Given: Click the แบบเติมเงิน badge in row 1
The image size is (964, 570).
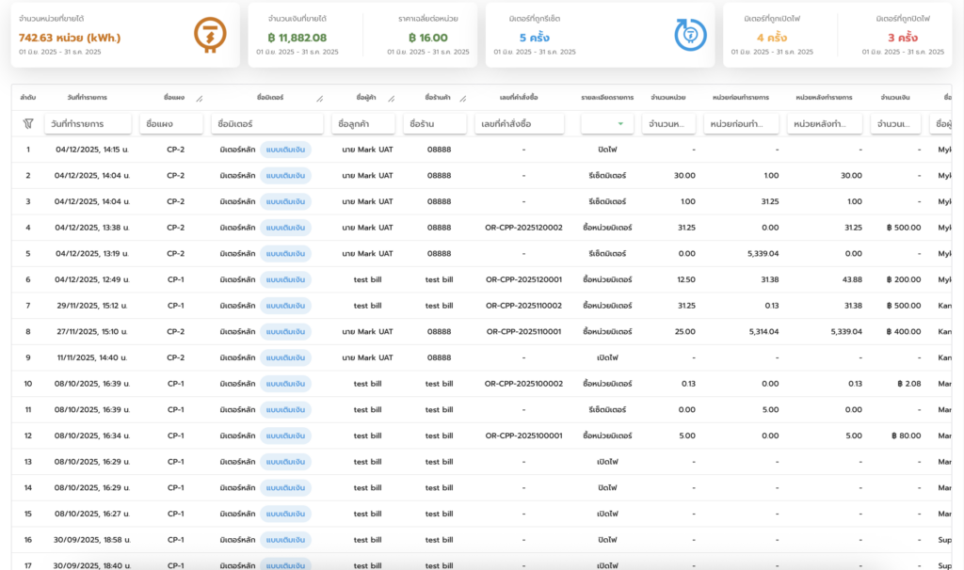Looking at the screenshot, I should (285, 150).
